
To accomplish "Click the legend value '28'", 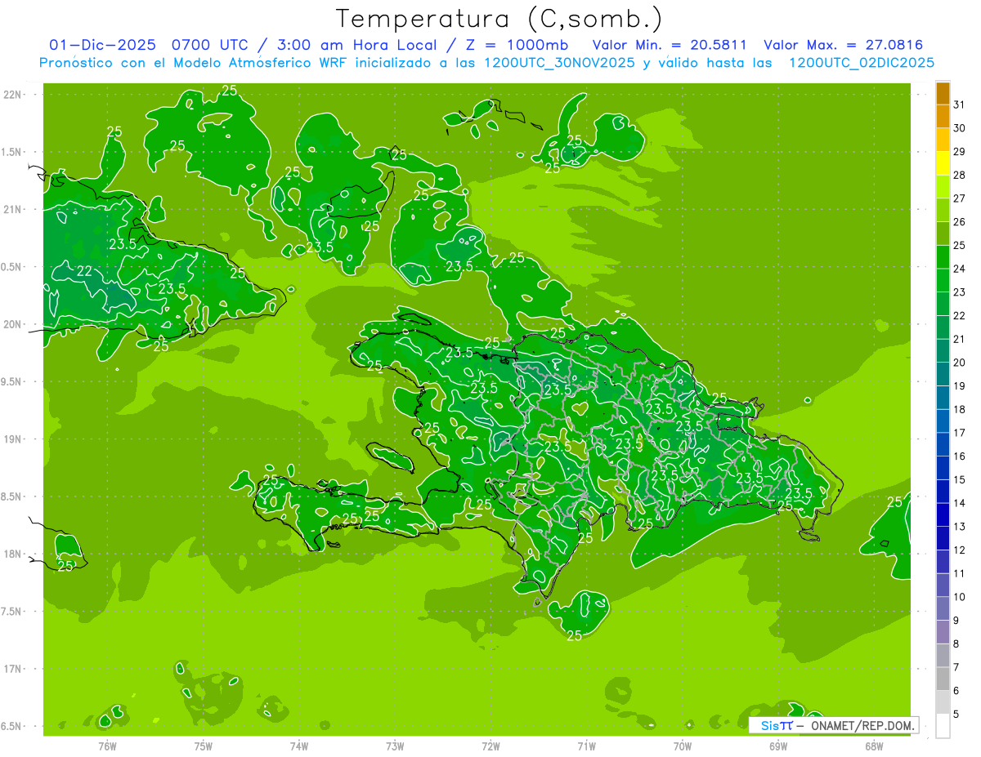I will [x=959, y=175].
